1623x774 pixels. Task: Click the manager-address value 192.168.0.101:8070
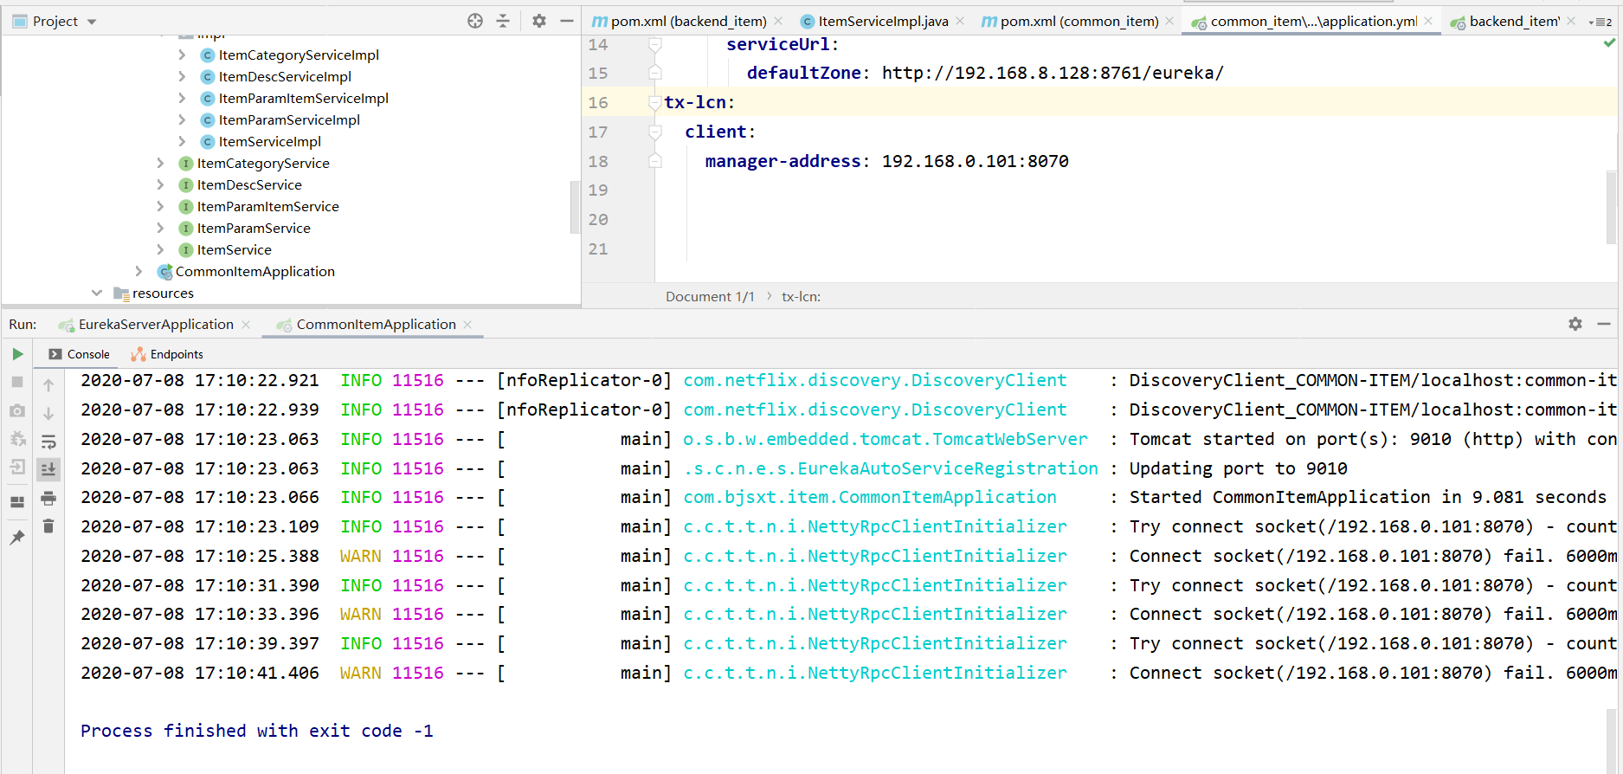tap(975, 161)
